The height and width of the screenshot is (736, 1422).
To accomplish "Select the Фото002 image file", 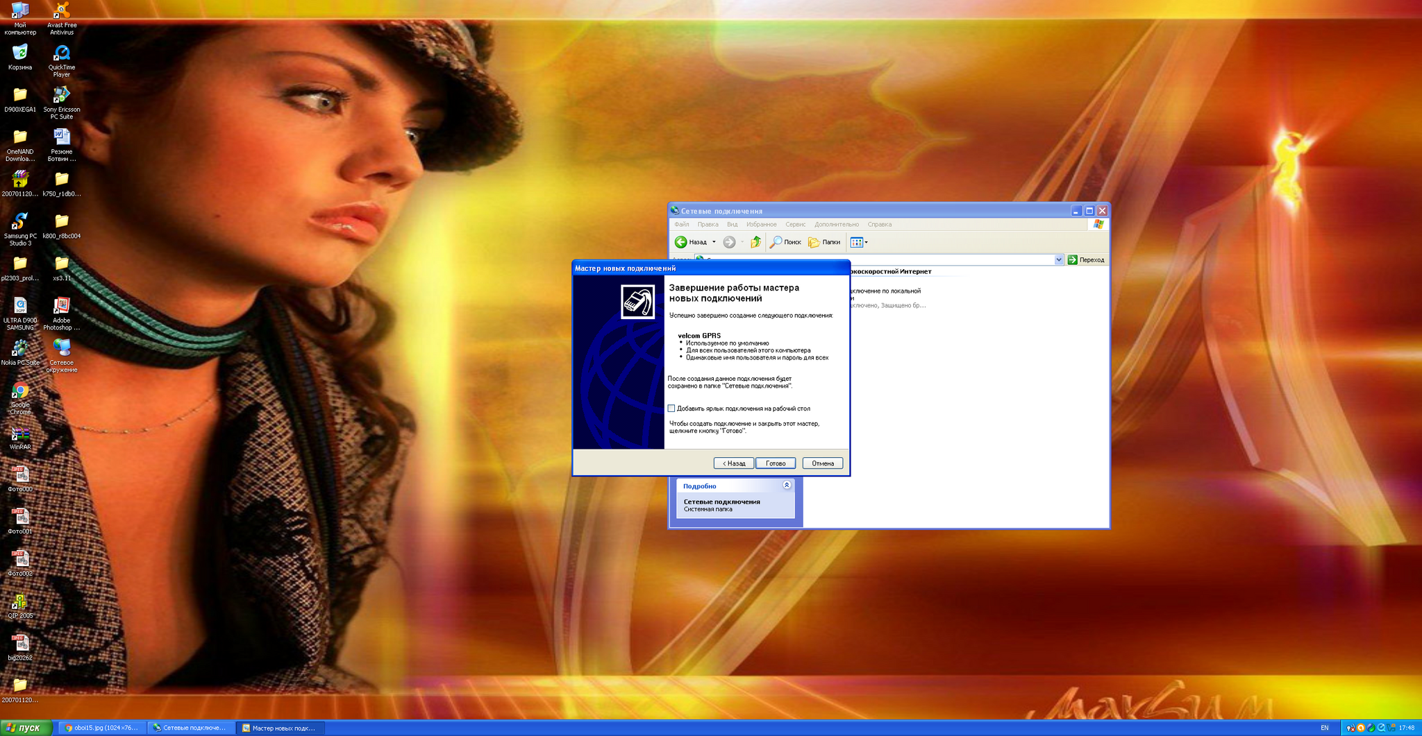I will 20,564.
